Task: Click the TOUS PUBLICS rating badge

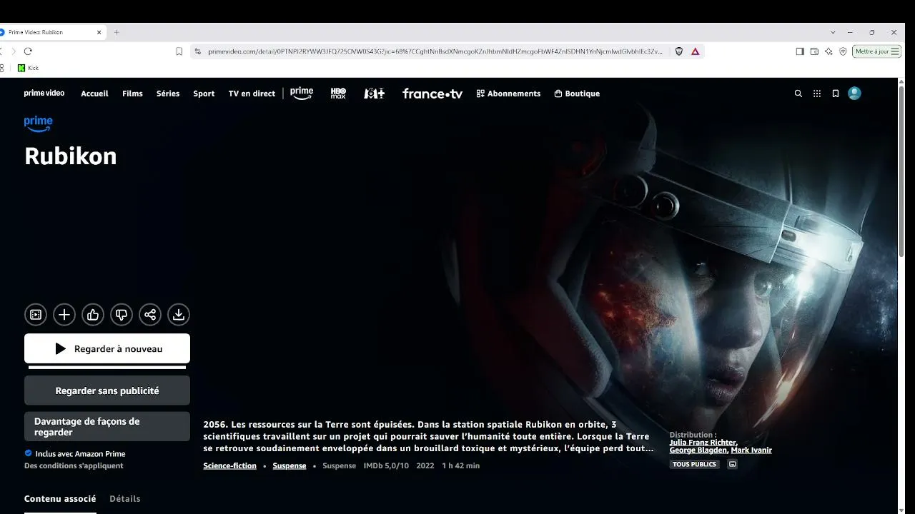Action: click(694, 464)
